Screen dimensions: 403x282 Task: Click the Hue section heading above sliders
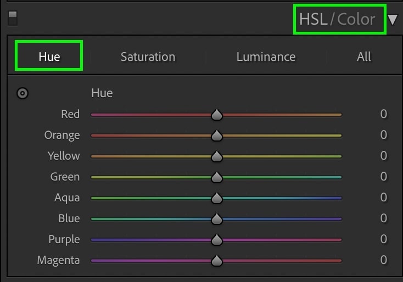[x=102, y=93]
